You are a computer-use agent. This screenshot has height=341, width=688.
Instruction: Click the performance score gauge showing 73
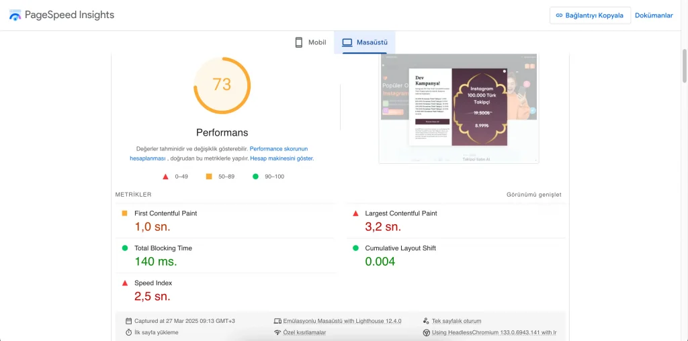[x=222, y=85]
